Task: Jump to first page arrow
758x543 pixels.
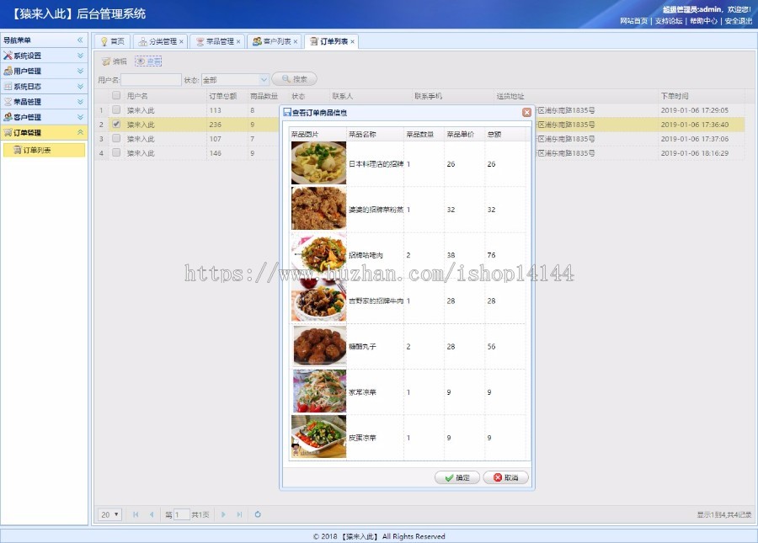Action: [x=136, y=514]
